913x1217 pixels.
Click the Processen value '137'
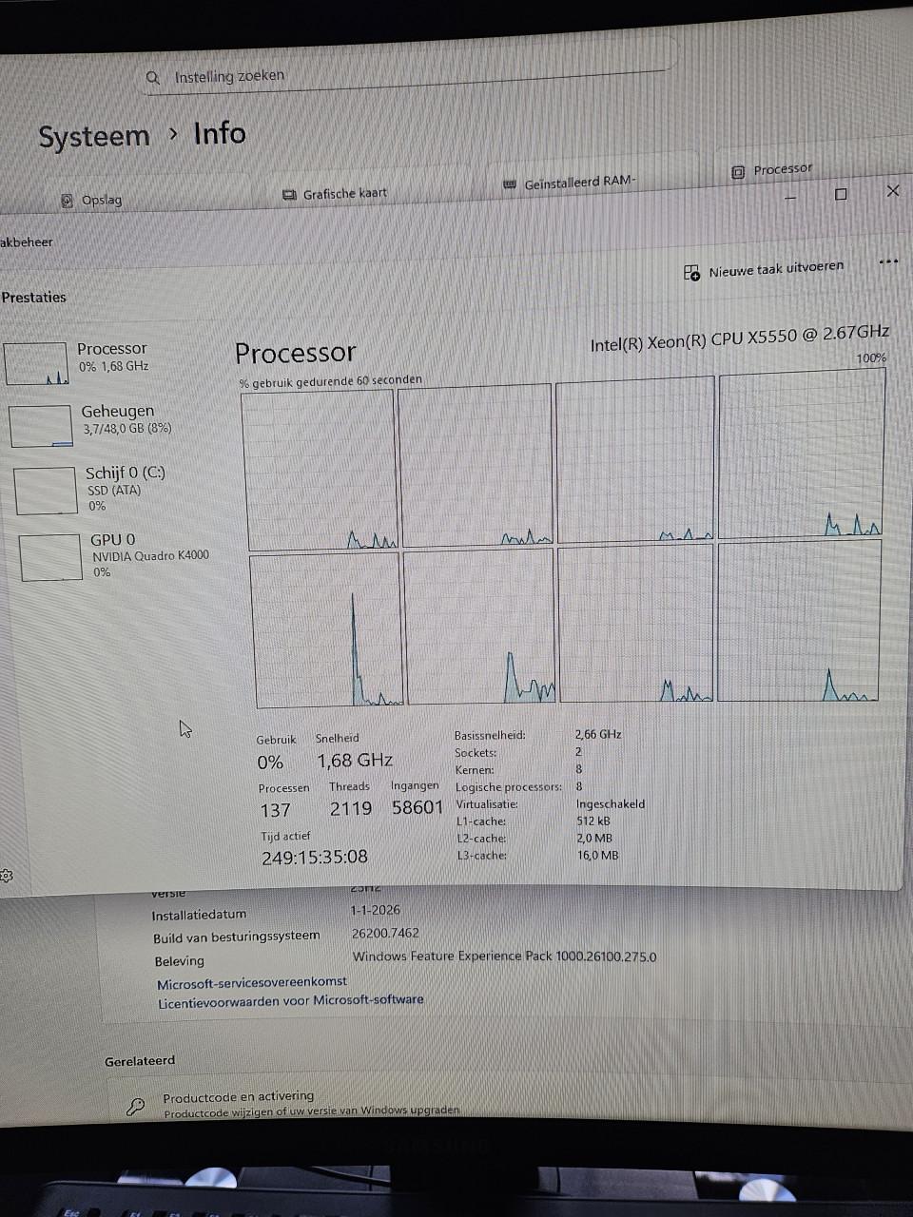pos(276,810)
